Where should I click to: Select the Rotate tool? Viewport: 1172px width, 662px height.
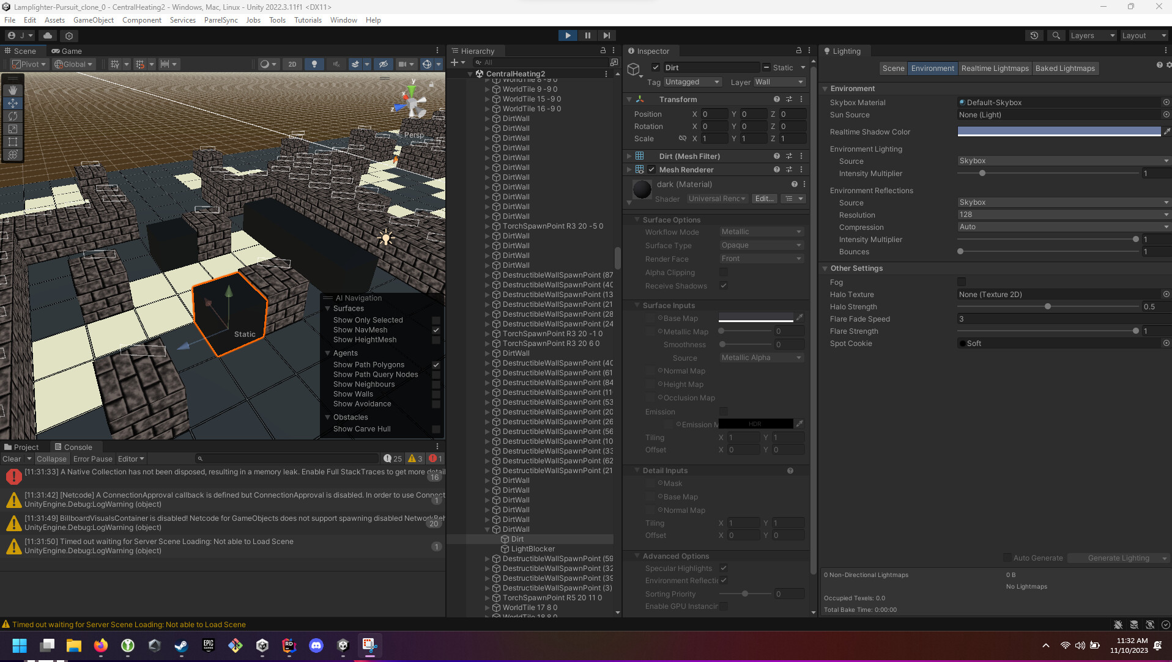(x=12, y=116)
